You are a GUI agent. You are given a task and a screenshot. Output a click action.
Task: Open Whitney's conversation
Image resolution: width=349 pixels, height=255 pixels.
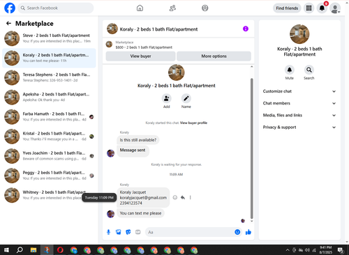[x=49, y=195]
